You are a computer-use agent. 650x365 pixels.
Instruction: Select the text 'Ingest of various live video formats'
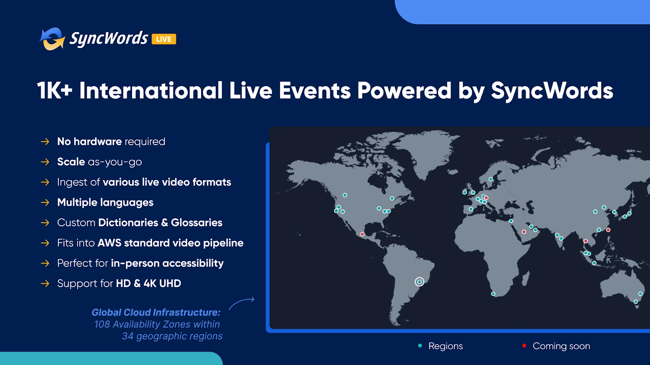[144, 182]
